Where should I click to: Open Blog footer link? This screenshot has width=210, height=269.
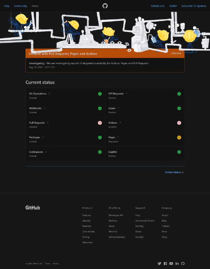pyautogui.click(x=164, y=221)
